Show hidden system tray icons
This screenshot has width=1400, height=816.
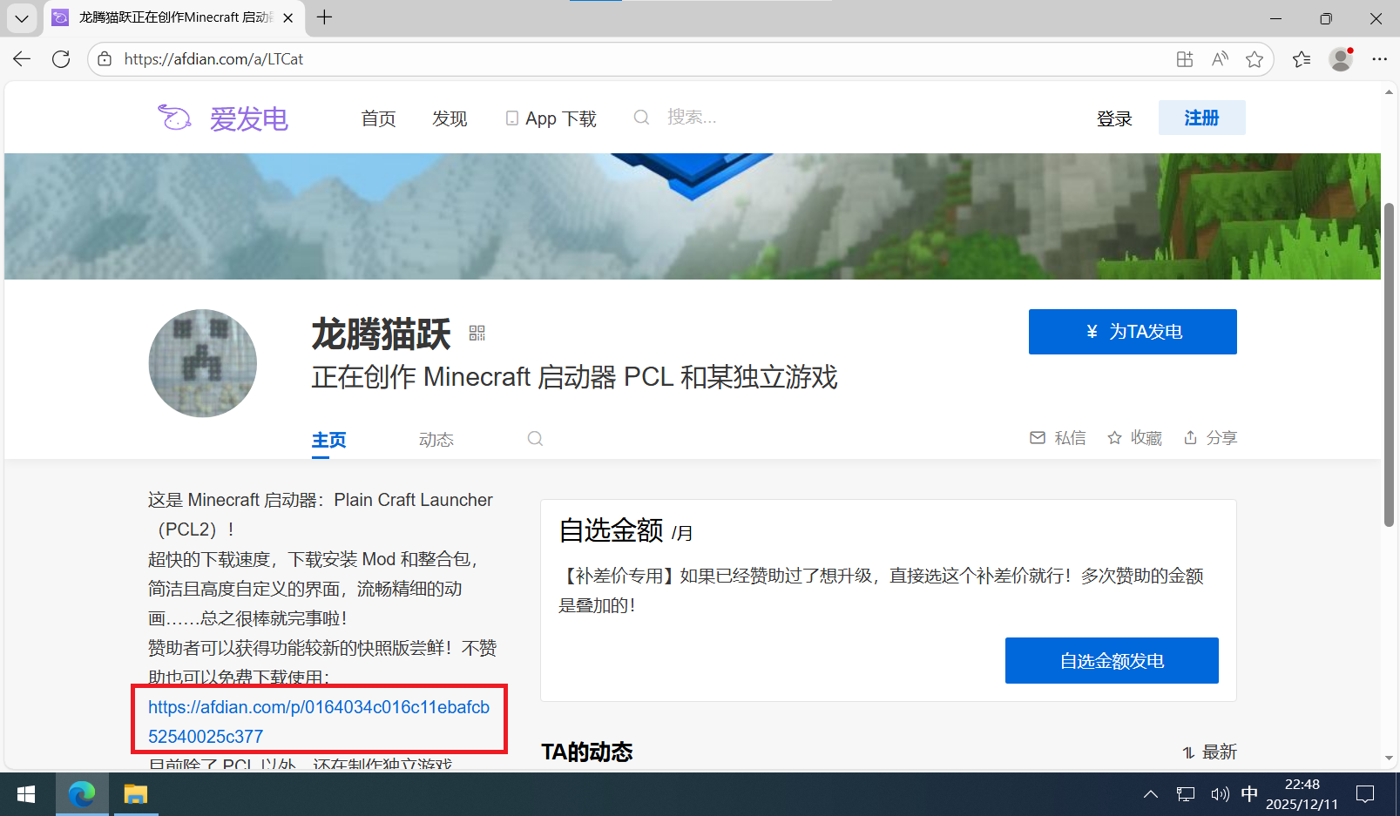pyautogui.click(x=1151, y=794)
